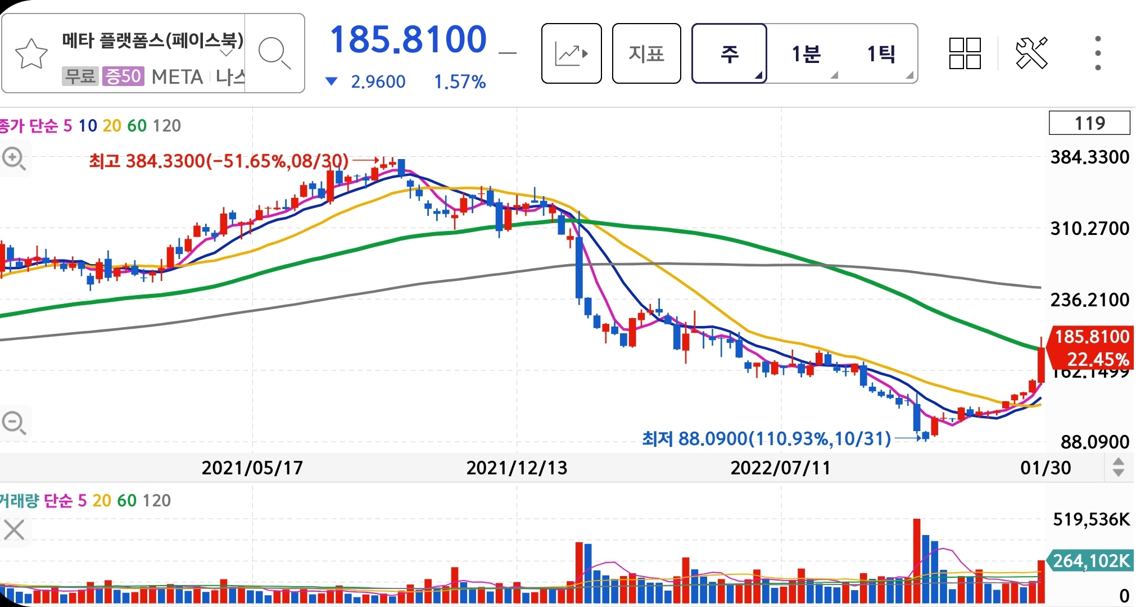This screenshot has height=607, width=1136.
Task: Open stock search with magnifier icon
Action: coord(274,53)
